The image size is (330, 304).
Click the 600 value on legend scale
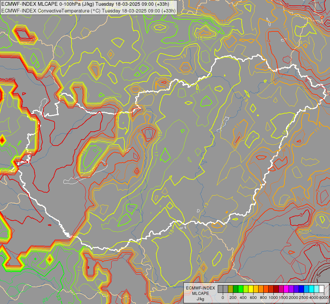[x=253, y=298]
